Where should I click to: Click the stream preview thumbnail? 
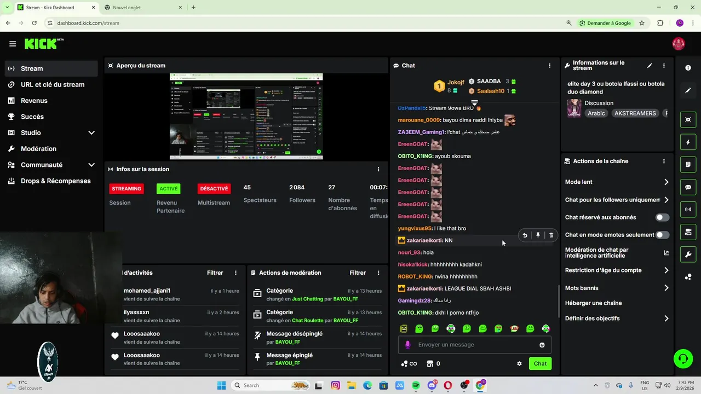coord(246,117)
